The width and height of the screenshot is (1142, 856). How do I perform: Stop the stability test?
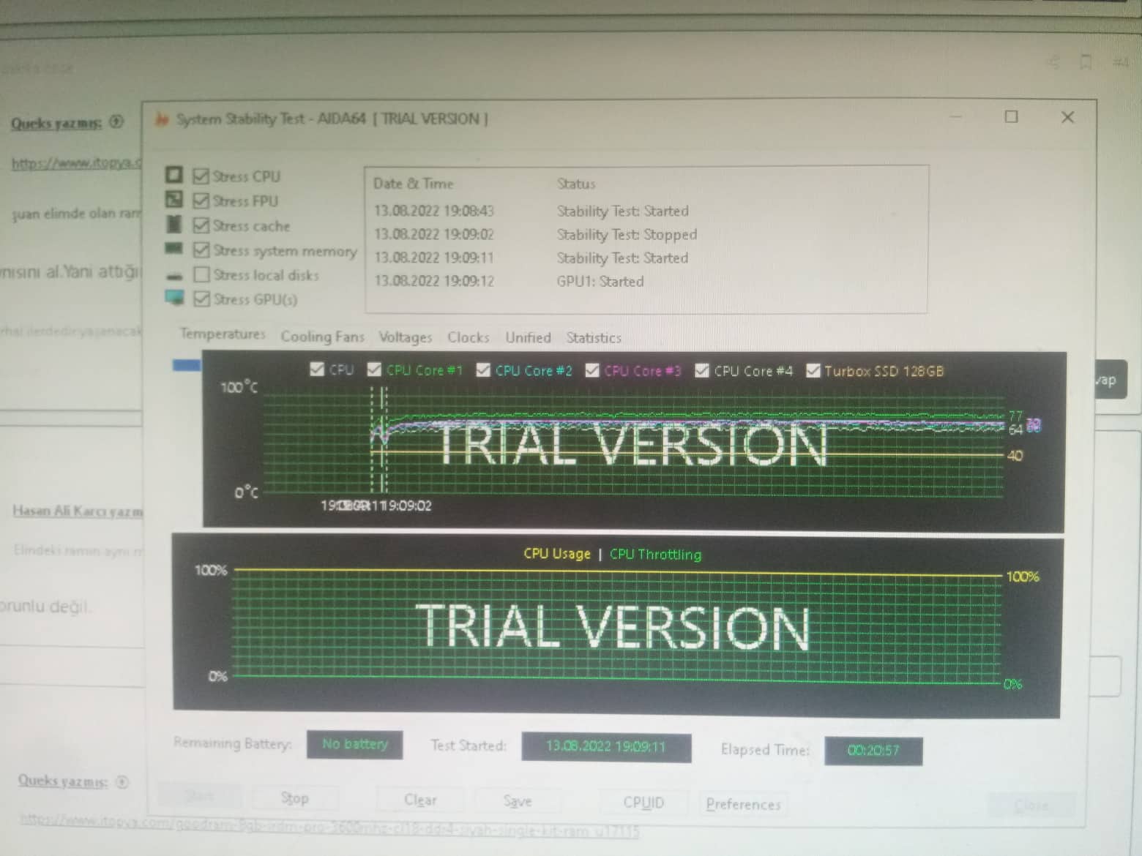(295, 798)
